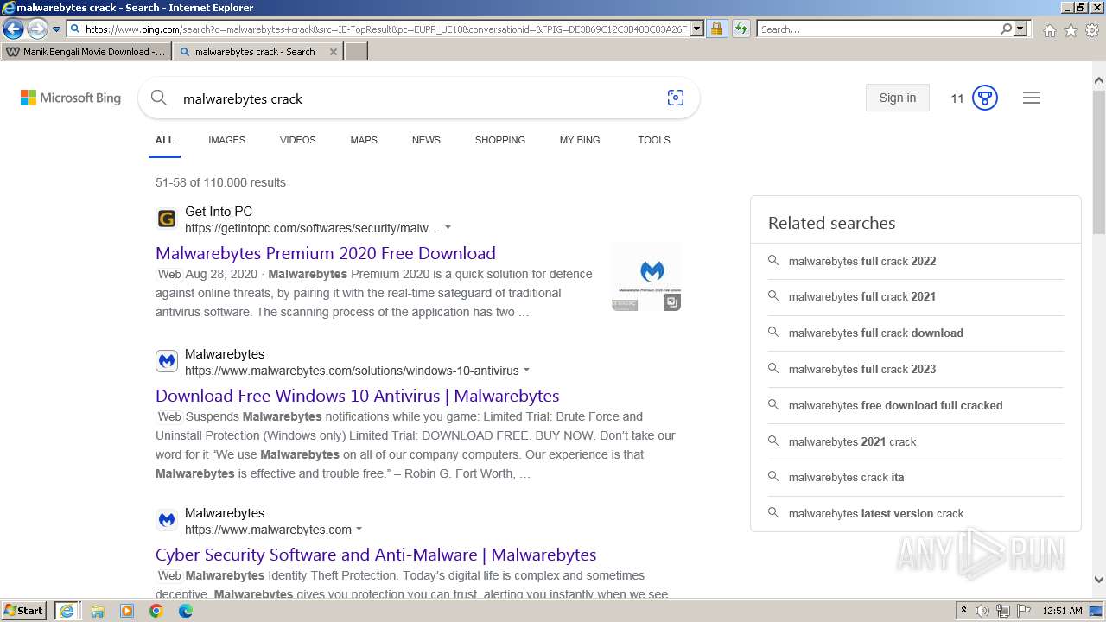Click Malwarebytes favicon beside windows-10-antivirus URL
The image size is (1106, 622).
(x=167, y=361)
